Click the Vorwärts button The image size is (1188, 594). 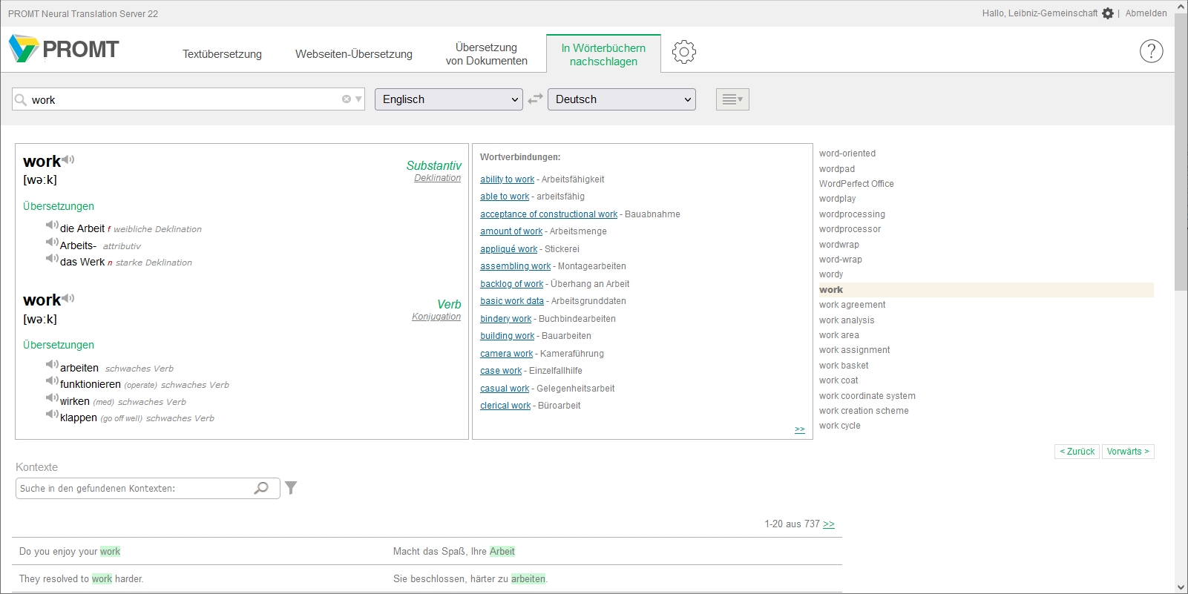1128,452
